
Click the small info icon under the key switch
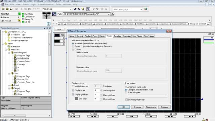pyautogui.click(x=48, y=24)
